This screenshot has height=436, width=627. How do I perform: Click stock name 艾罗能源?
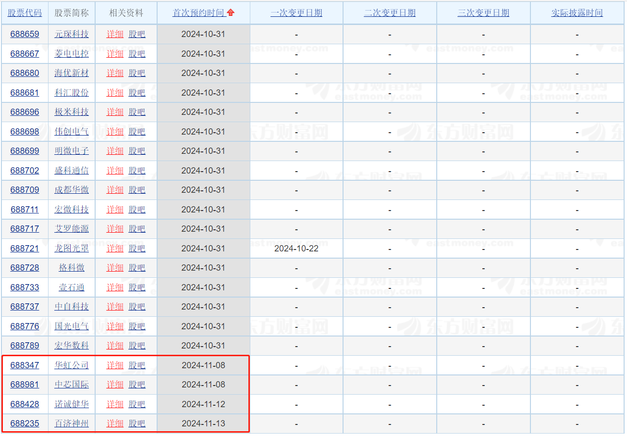[x=72, y=229]
